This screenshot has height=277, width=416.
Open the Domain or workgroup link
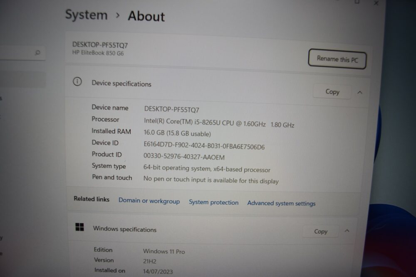click(x=149, y=201)
